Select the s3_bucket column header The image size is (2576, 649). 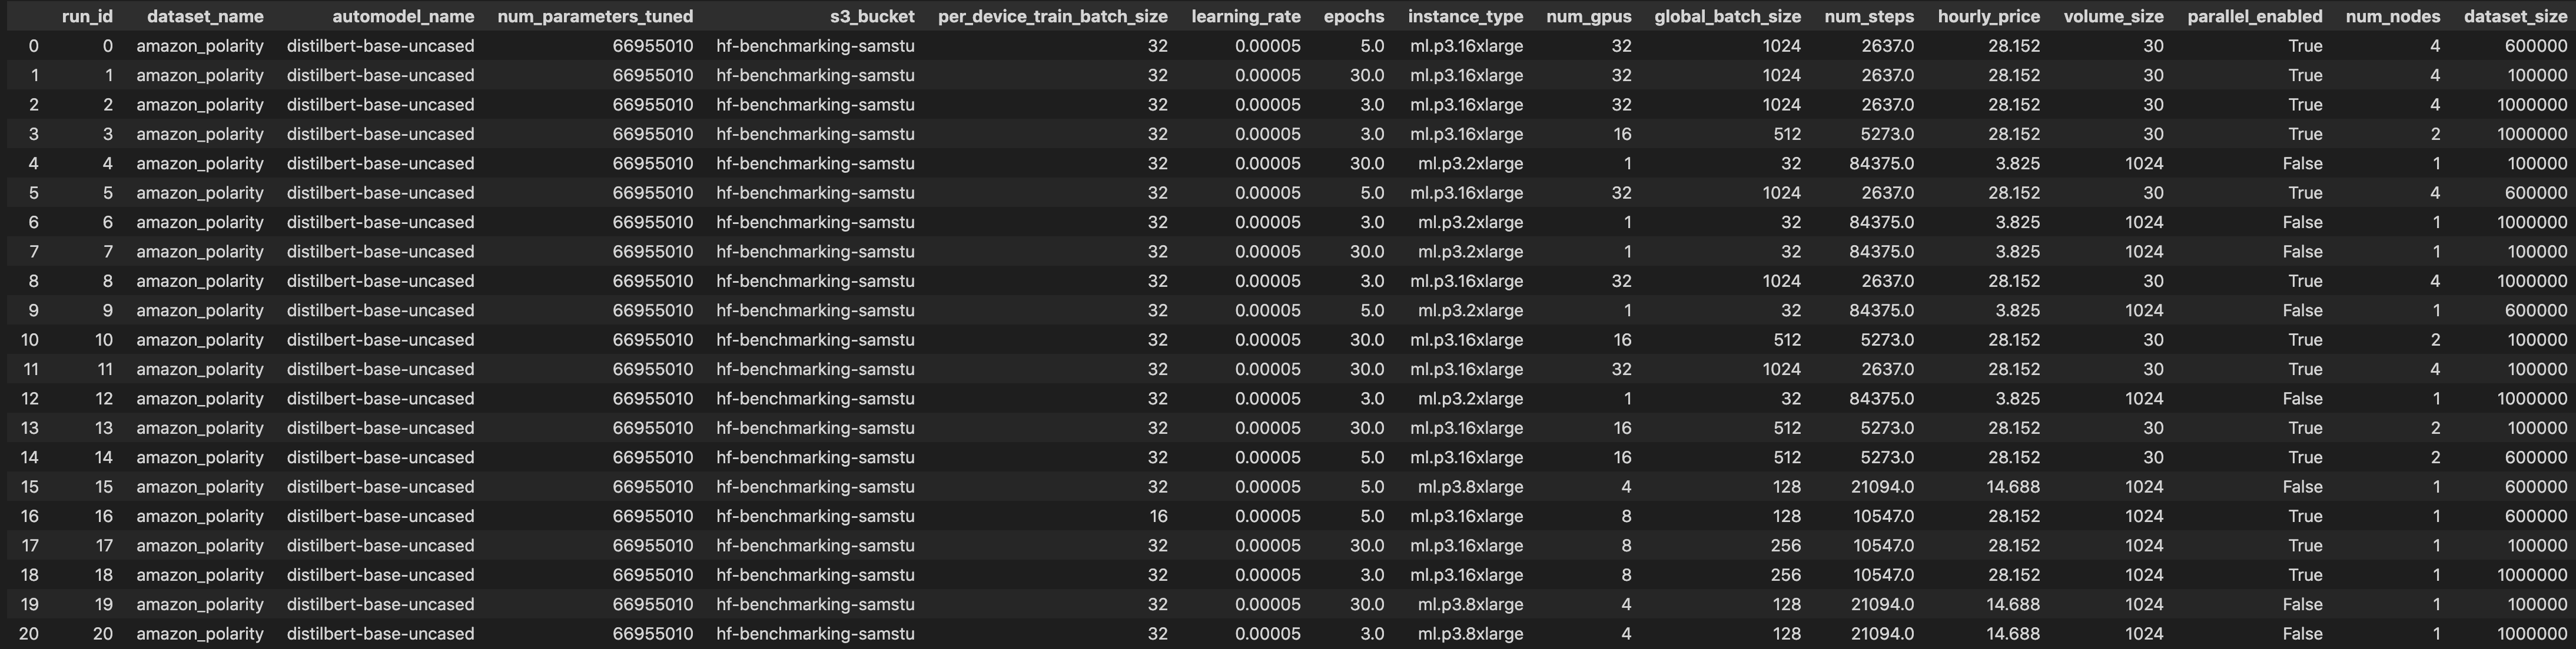(x=872, y=16)
